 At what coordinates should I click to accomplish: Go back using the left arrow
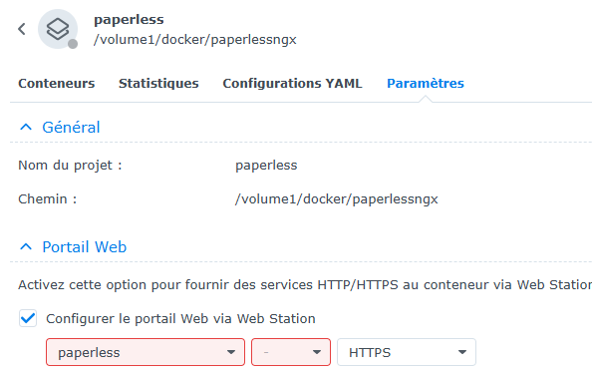coord(22,29)
